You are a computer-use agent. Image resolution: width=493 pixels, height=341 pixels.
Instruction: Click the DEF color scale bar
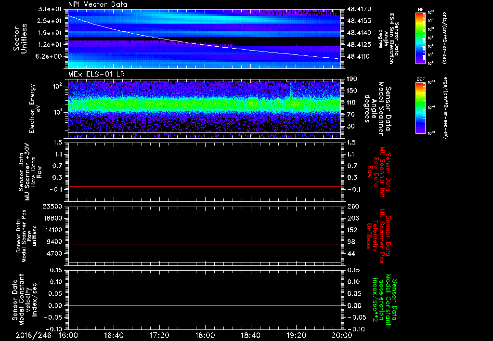[420, 107]
